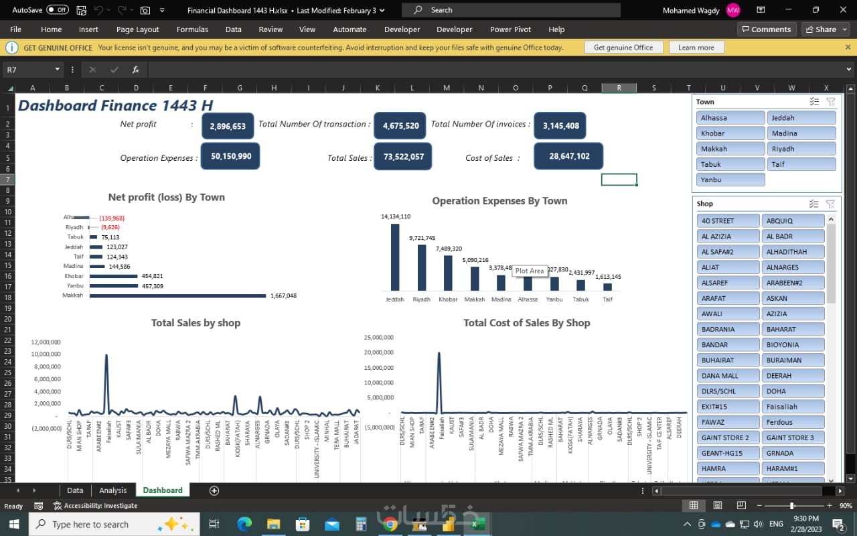Screen dimensions: 857x536
Task: Click the Select All corner triangle
Action: click(x=11, y=88)
